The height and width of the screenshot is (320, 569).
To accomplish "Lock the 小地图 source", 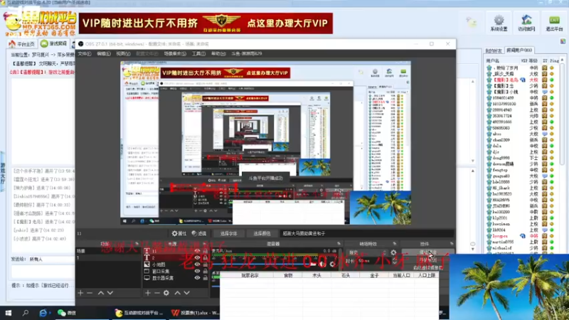I will pos(206,264).
